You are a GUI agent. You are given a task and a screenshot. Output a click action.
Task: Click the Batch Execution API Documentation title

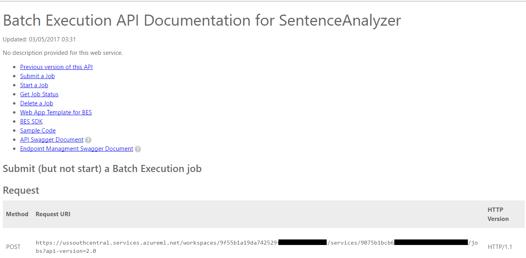click(x=202, y=21)
